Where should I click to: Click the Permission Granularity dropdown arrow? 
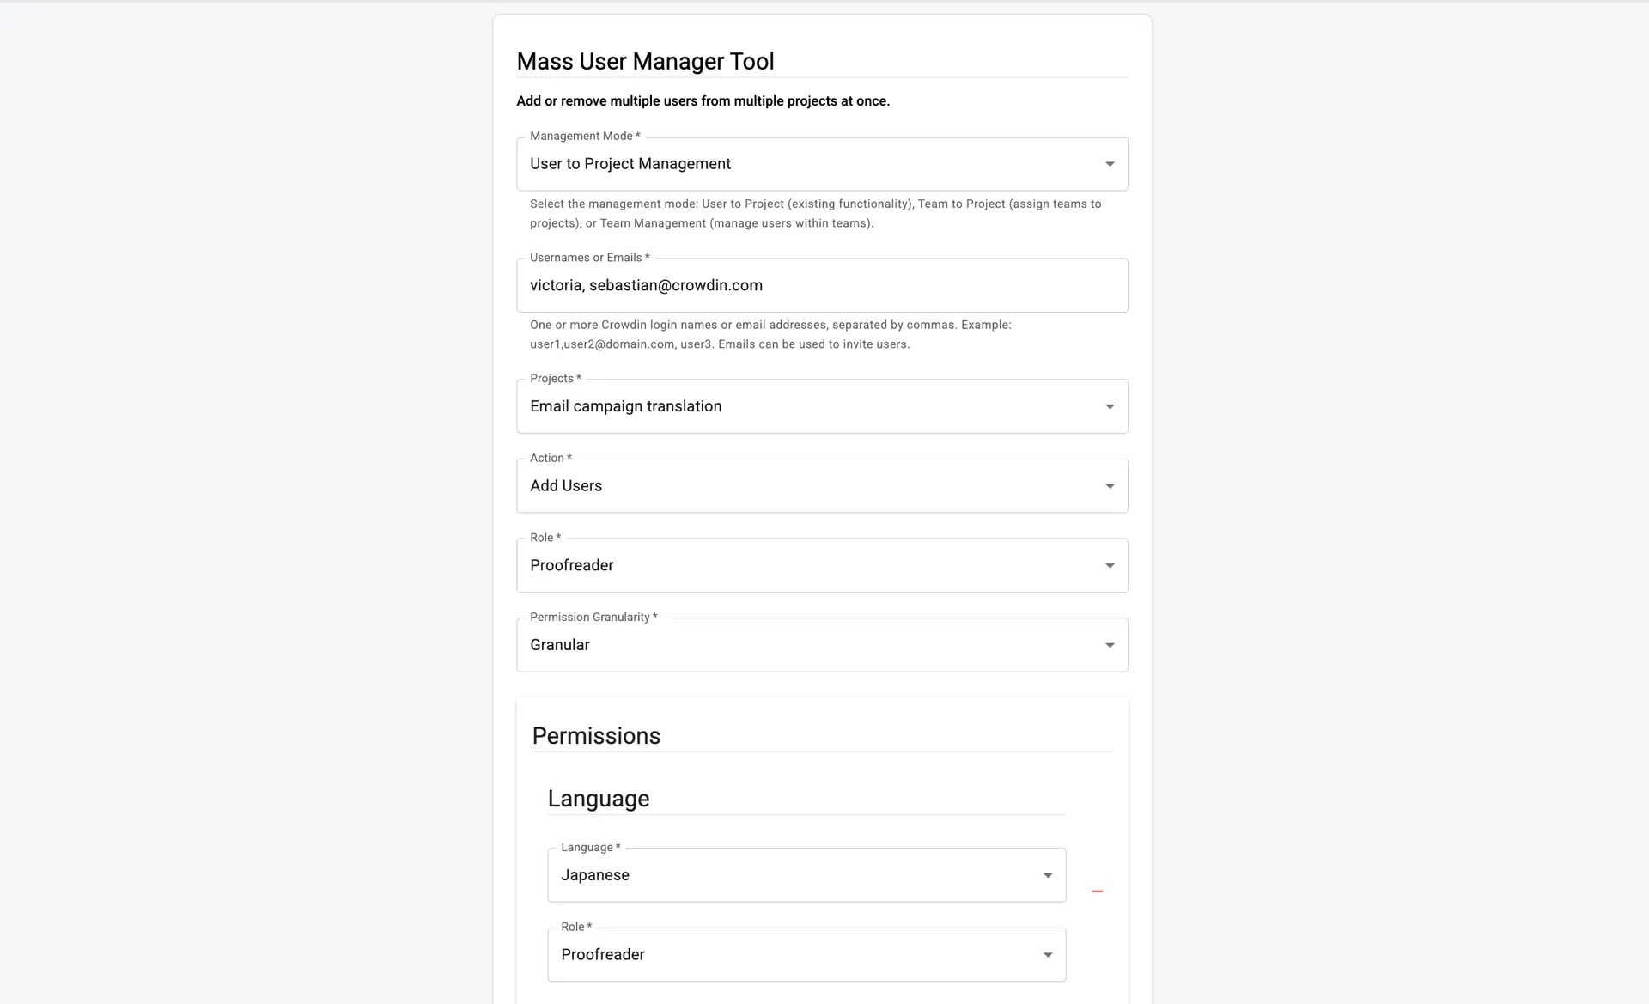click(x=1109, y=645)
